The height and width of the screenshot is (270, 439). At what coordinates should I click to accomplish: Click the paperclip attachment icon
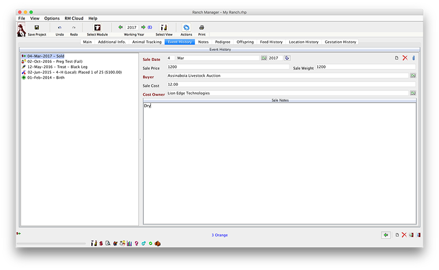(413, 58)
